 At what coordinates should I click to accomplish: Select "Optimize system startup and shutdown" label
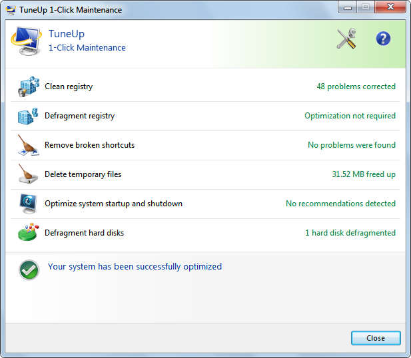pos(113,204)
